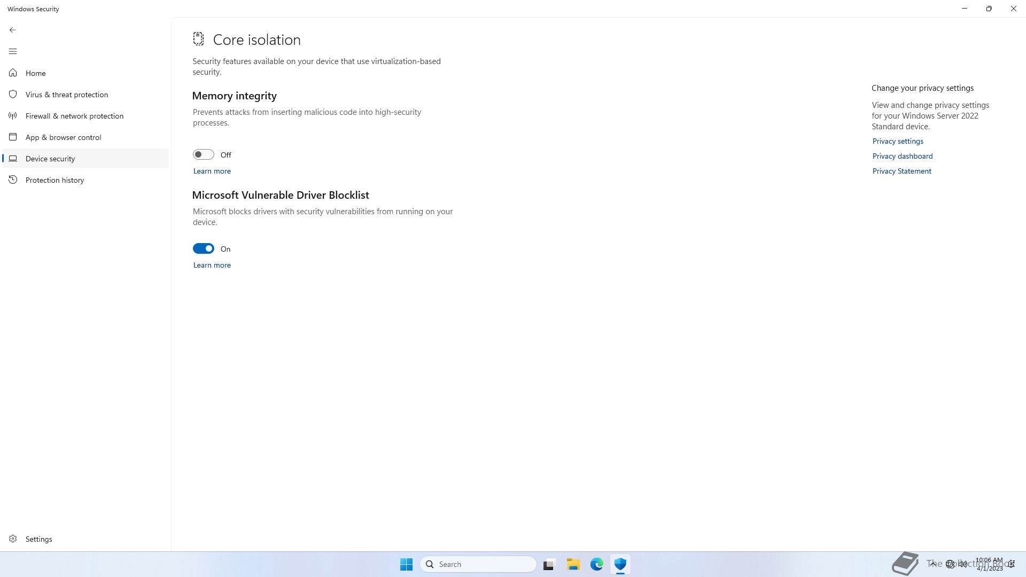Viewport: 1026px width, 577px height.
Task: Click the Core isolation chip icon
Action: (x=198, y=38)
